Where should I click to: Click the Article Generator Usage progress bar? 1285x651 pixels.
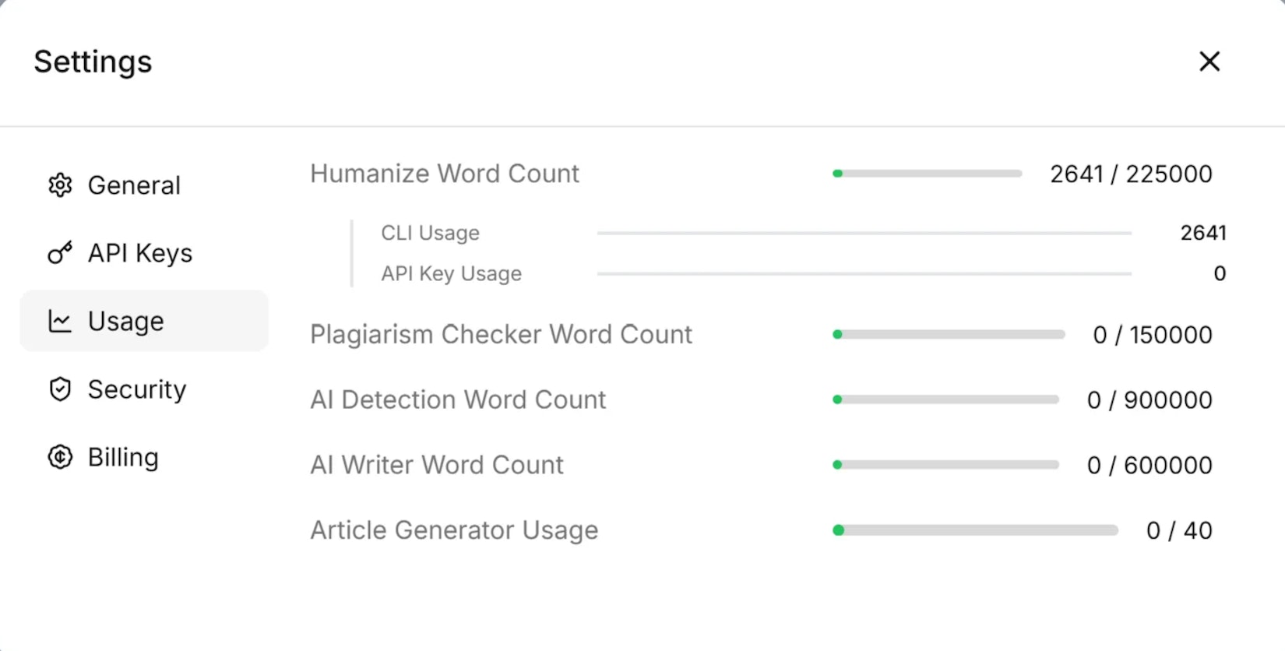click(975, 530)
